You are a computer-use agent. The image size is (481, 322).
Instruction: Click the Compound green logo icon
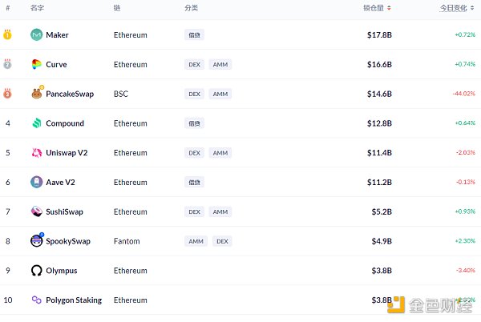pos(37,123)
